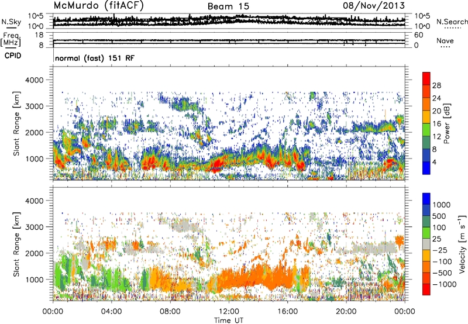Click the '28' tick on Power colorbar

point(436,85)
